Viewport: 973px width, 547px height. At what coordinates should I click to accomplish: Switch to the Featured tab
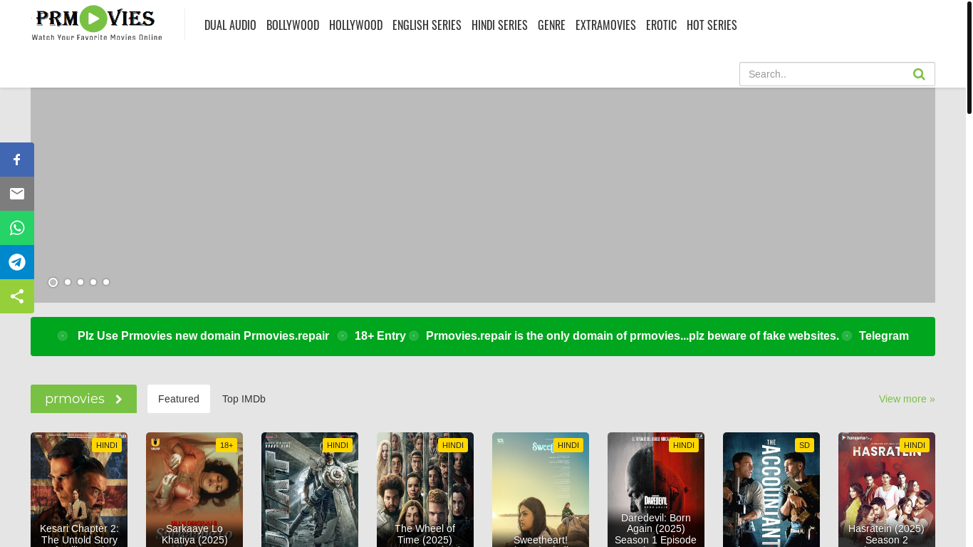(179, 399)
